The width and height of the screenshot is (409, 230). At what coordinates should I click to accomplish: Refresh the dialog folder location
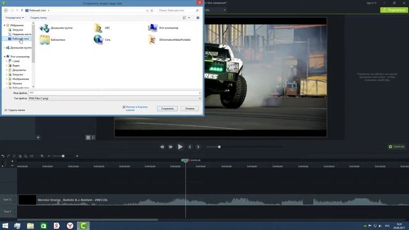[152, 10]
